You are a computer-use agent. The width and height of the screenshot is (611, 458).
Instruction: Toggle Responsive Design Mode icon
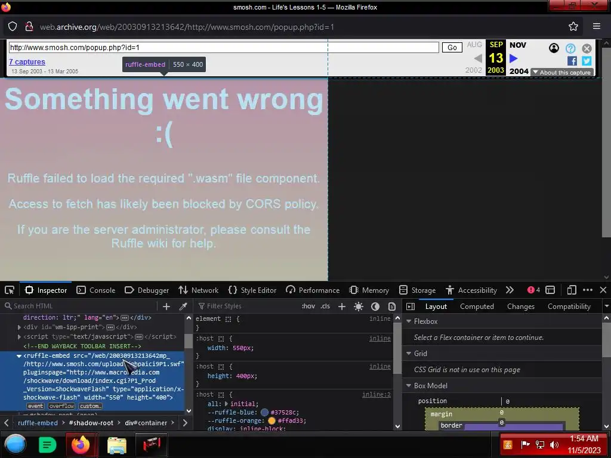pyautogui.click(x=571, y=290)
